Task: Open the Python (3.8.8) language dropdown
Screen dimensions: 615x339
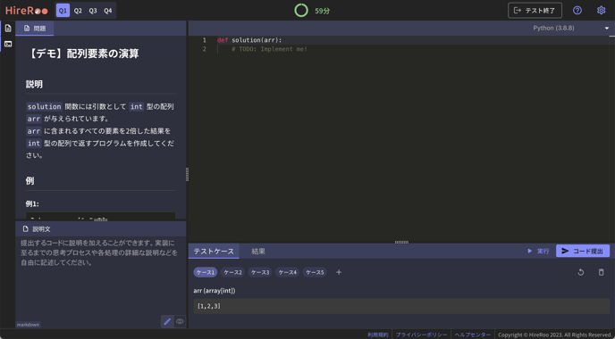Action: point(570,29)
